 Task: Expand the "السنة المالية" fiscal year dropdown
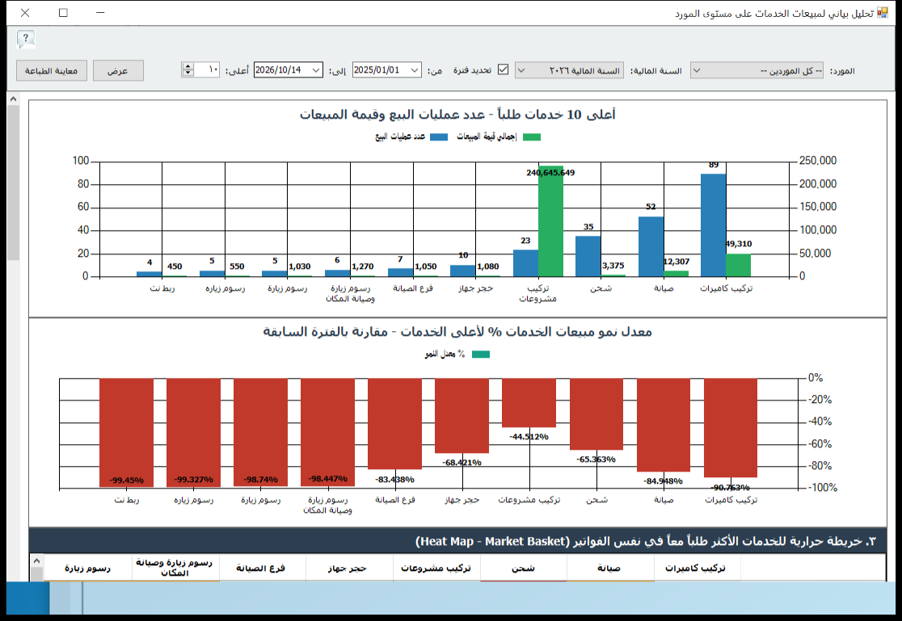coord(570,71)
